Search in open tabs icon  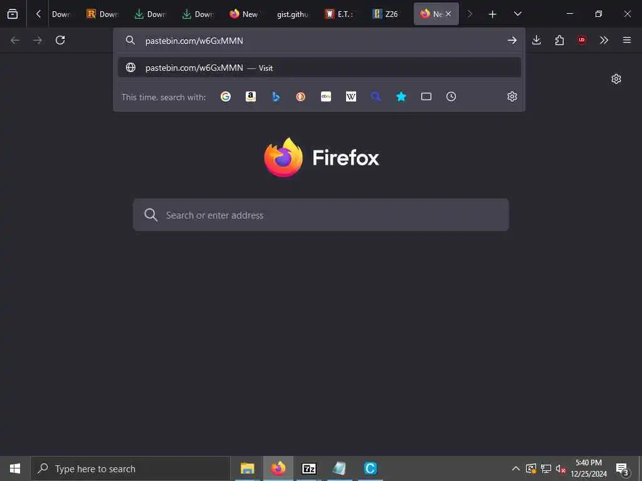pos(426,96)
